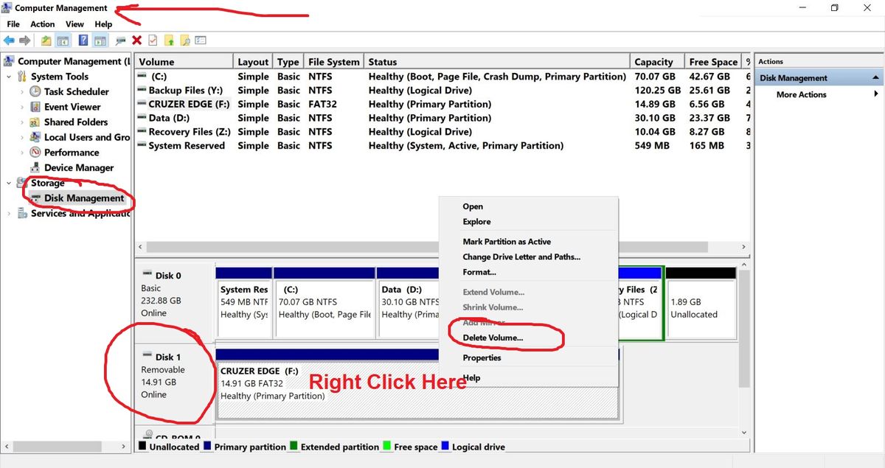Click the Show/Hide Console Tree toolbar icon
Screen dimensions: 885x468
[x=63, y=41]
